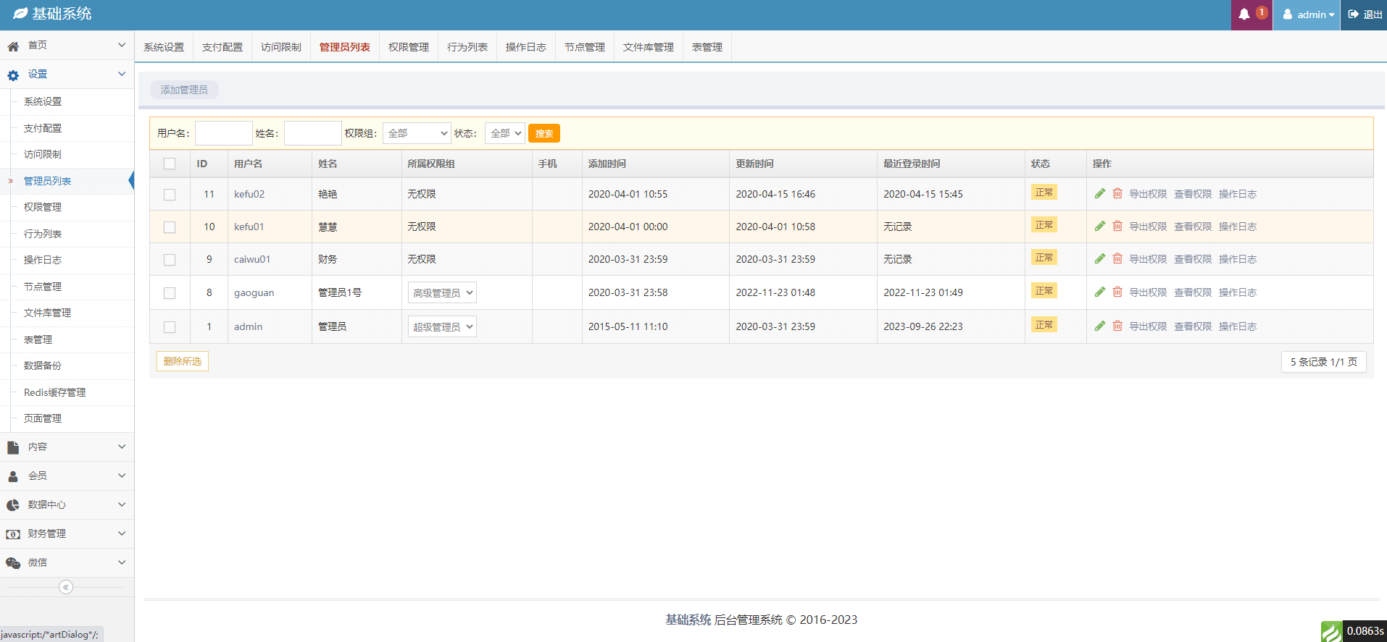Collapse sidebar using the double-arrow icon

point(66,587)
